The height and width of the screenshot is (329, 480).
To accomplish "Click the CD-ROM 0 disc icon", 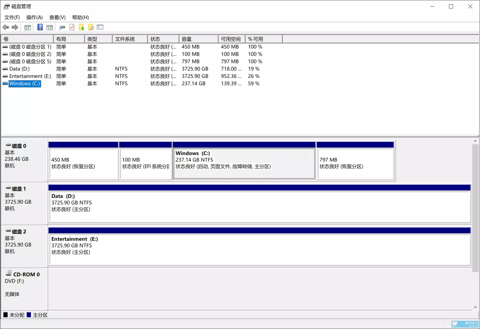I will tap(9, 273).
